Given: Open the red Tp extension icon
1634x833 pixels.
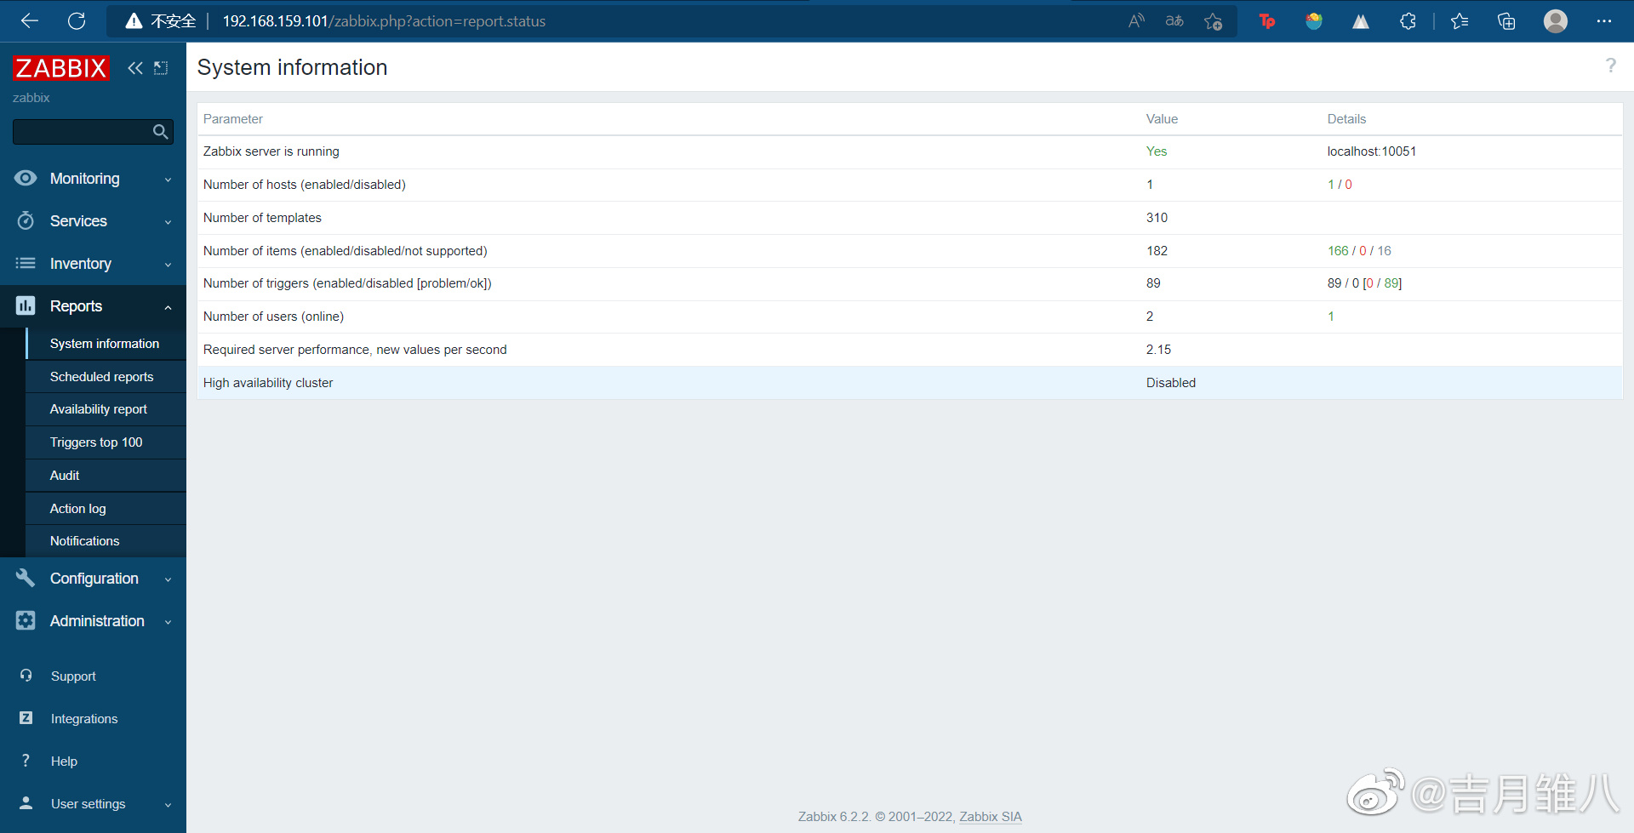Looking at the screenshot, I should click(x=1267, y=21).
